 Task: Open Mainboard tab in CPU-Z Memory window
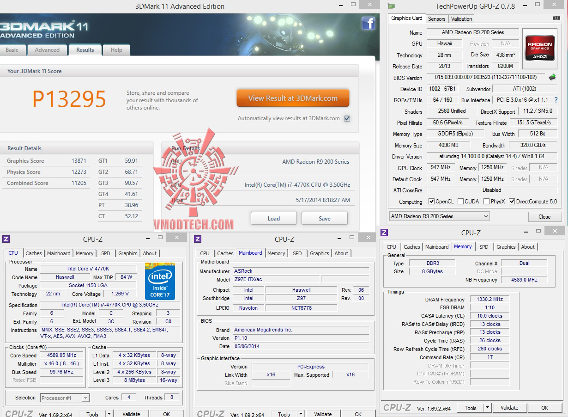(437, 247)
